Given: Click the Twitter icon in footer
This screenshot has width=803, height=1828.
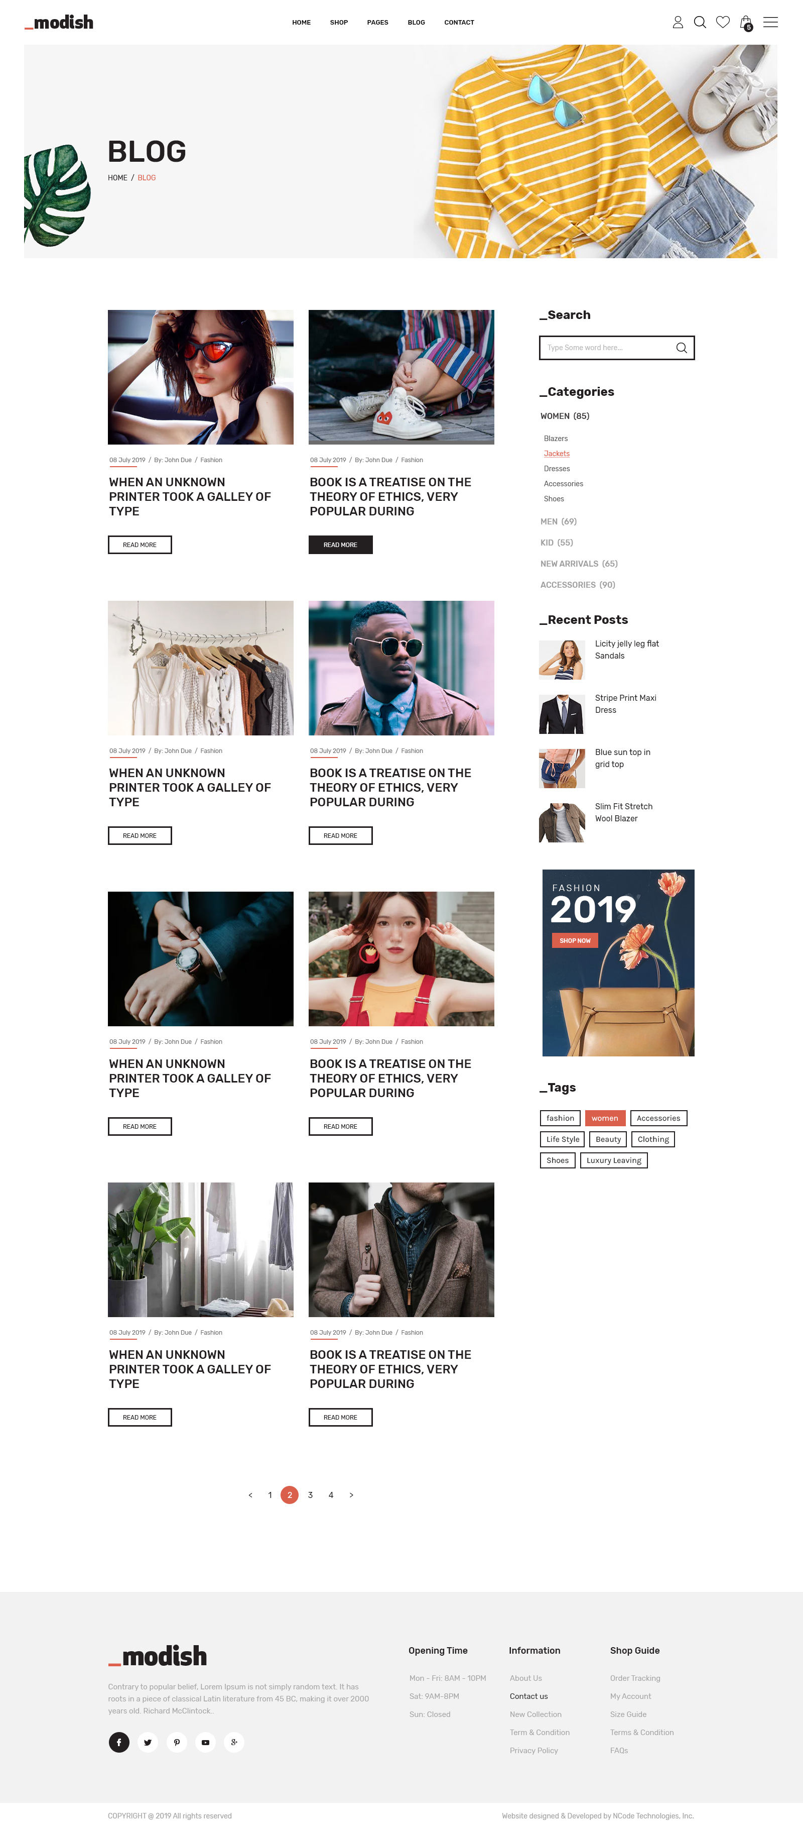Looking at the screenshot, I should (148, 1742).
